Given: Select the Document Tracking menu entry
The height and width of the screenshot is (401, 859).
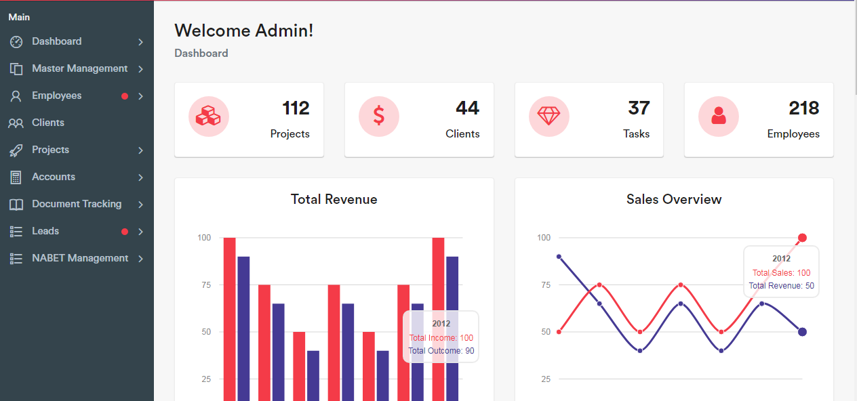Looking at the screenshot, I should point(77,204).
